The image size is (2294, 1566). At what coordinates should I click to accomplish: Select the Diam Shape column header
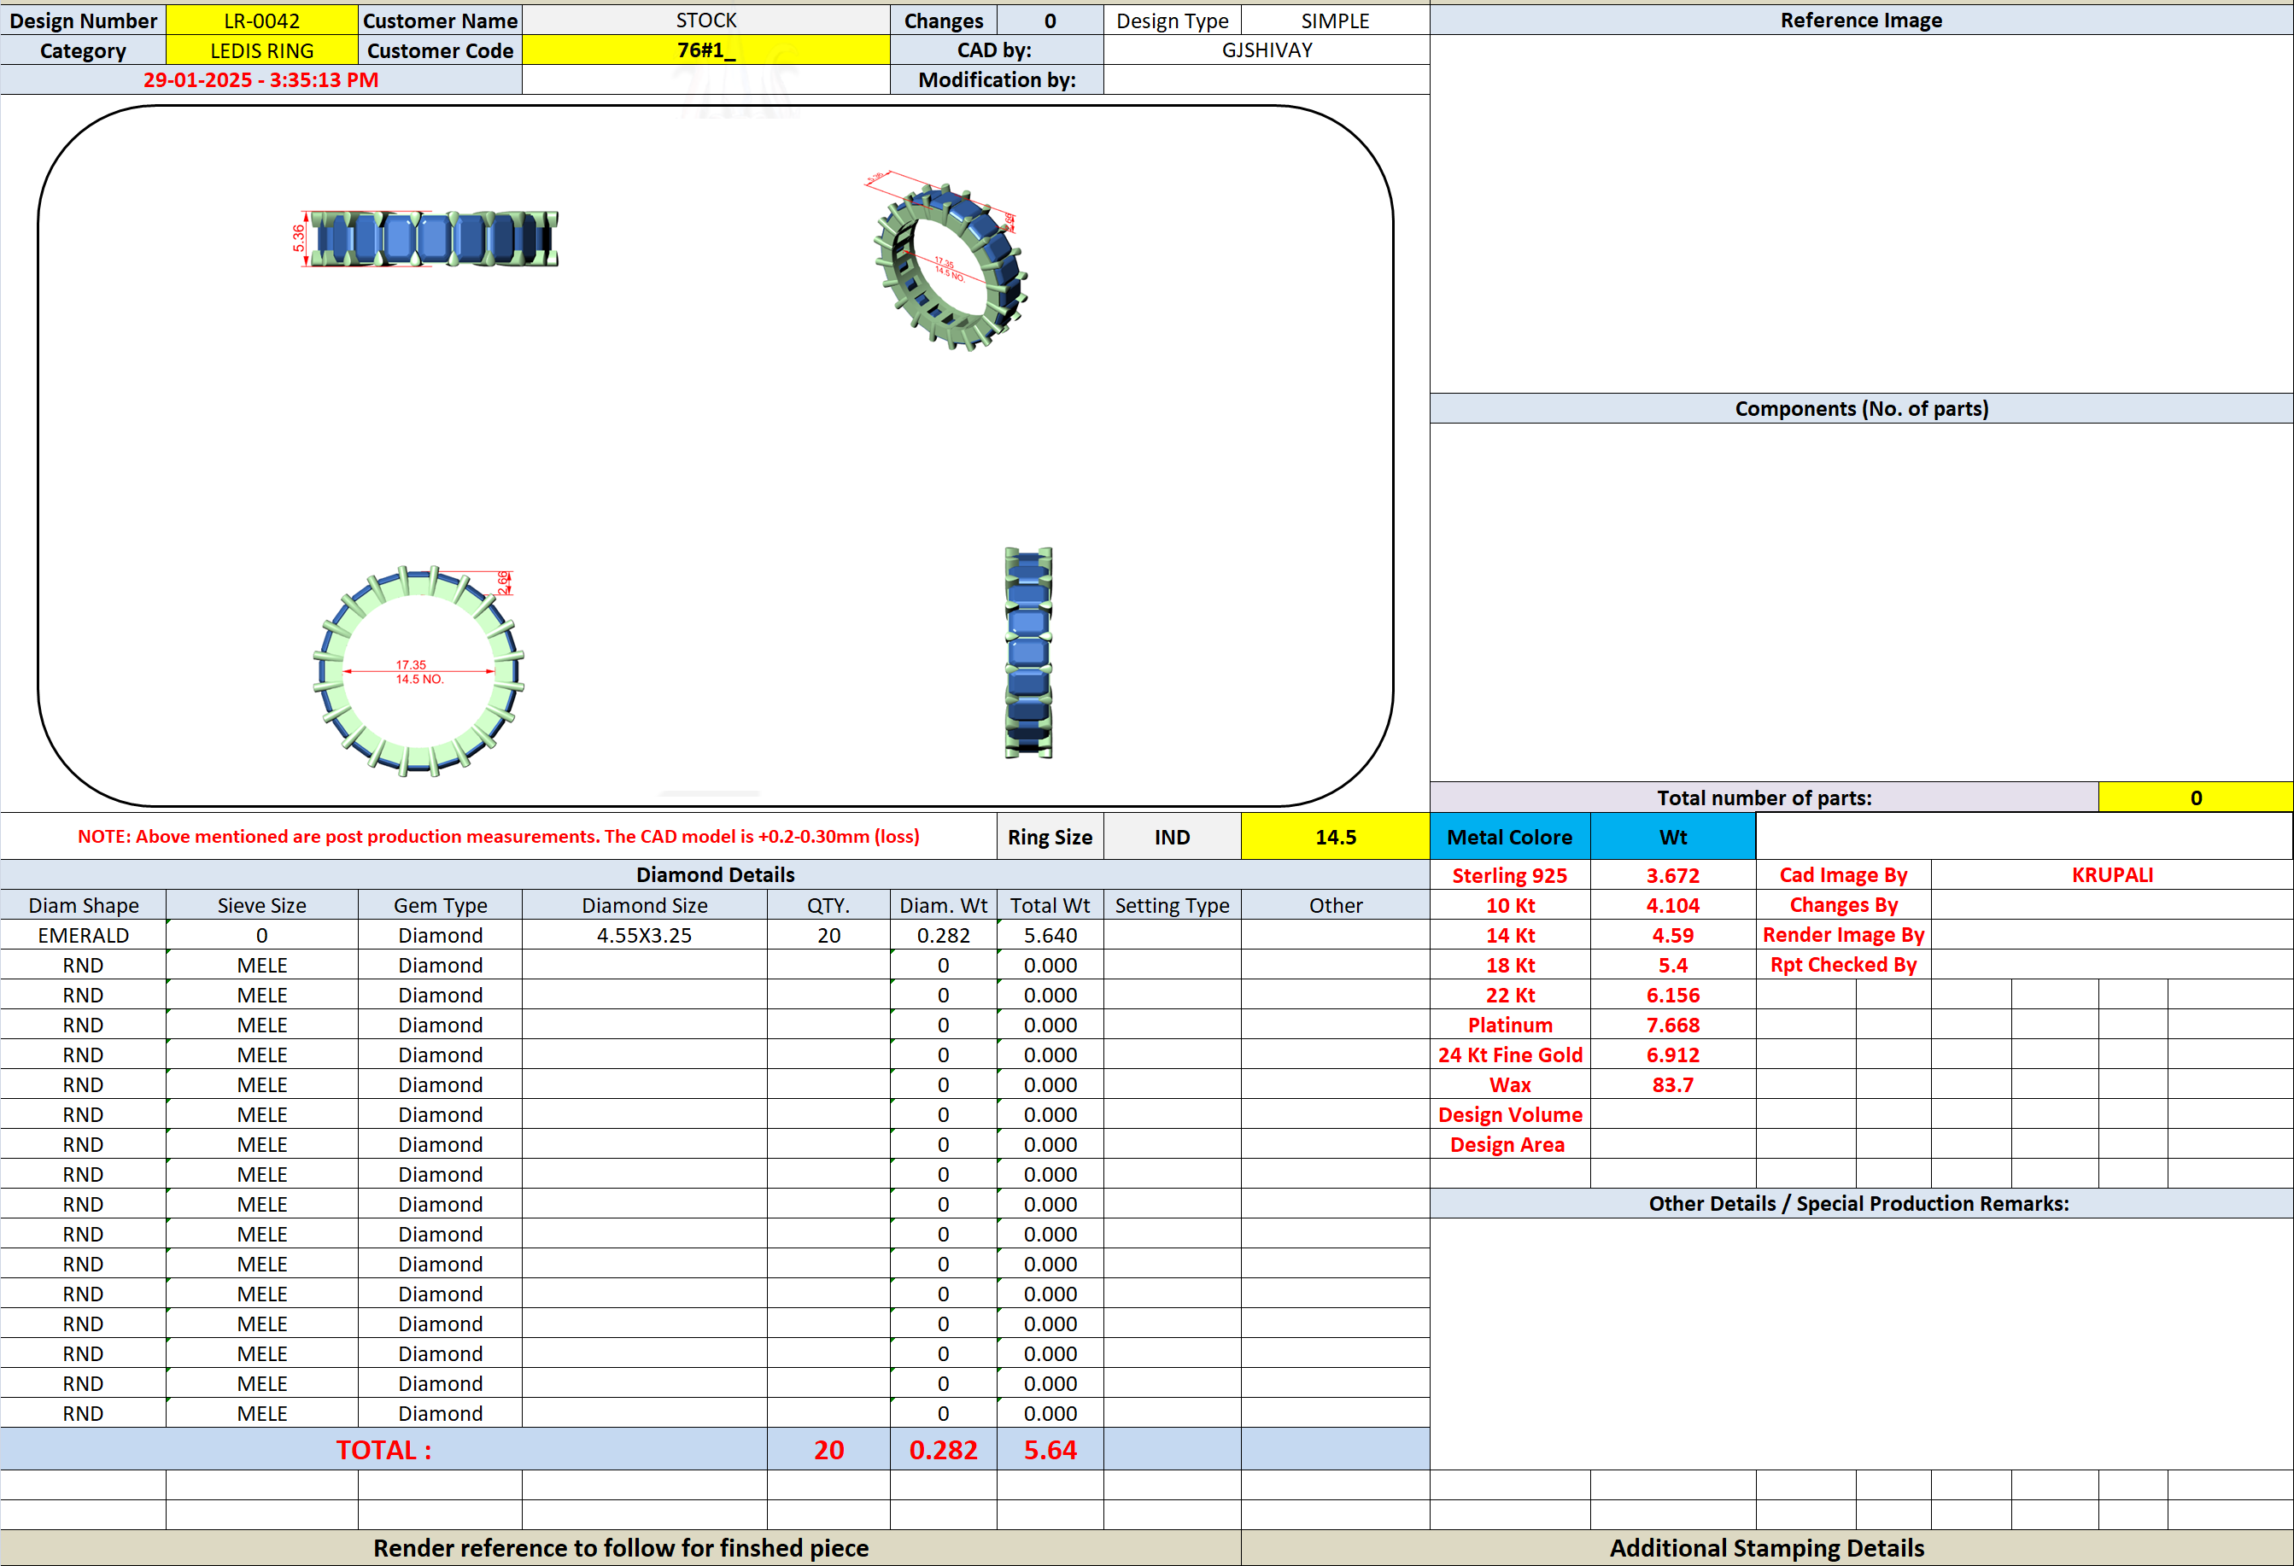pos(83,905)
